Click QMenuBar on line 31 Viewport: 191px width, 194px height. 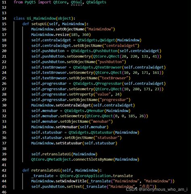[95, 111]
